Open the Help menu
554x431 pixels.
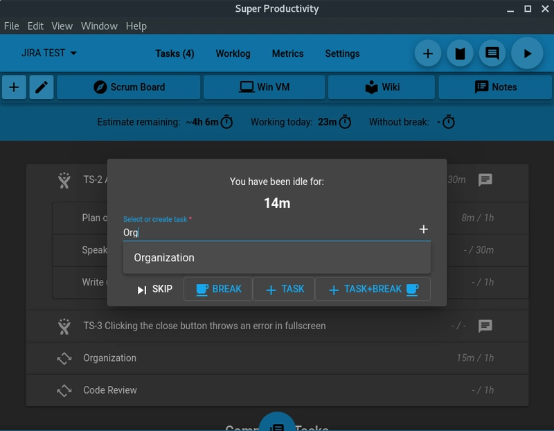coord(136,26)
